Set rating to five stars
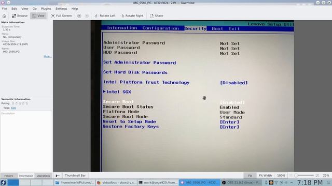The width and height of the screenshot is (332, 186). click(x=27, y=103)
